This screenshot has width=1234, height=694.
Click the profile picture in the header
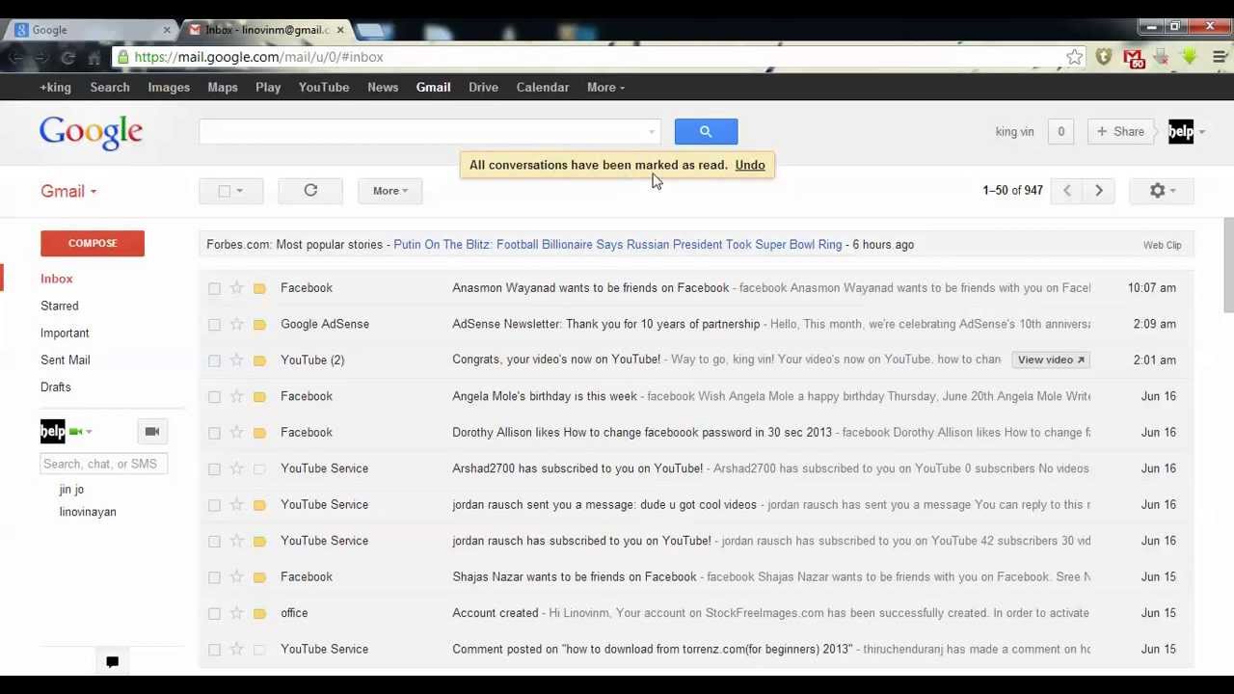tap(1181, 132)
